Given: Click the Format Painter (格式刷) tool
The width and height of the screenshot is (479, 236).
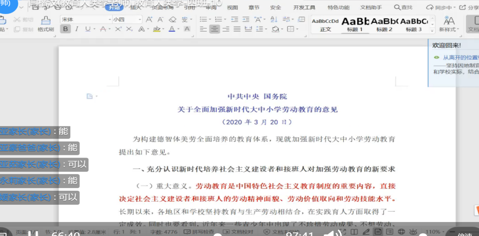Looking at the screenshot, I should [x=46, y=24].
